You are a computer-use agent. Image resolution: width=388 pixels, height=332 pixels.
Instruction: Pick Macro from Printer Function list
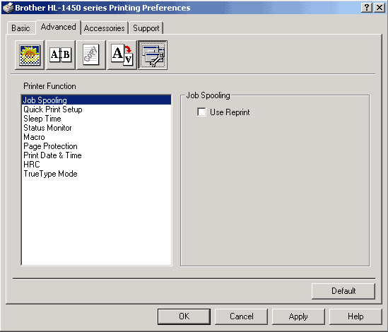[96, 137]
